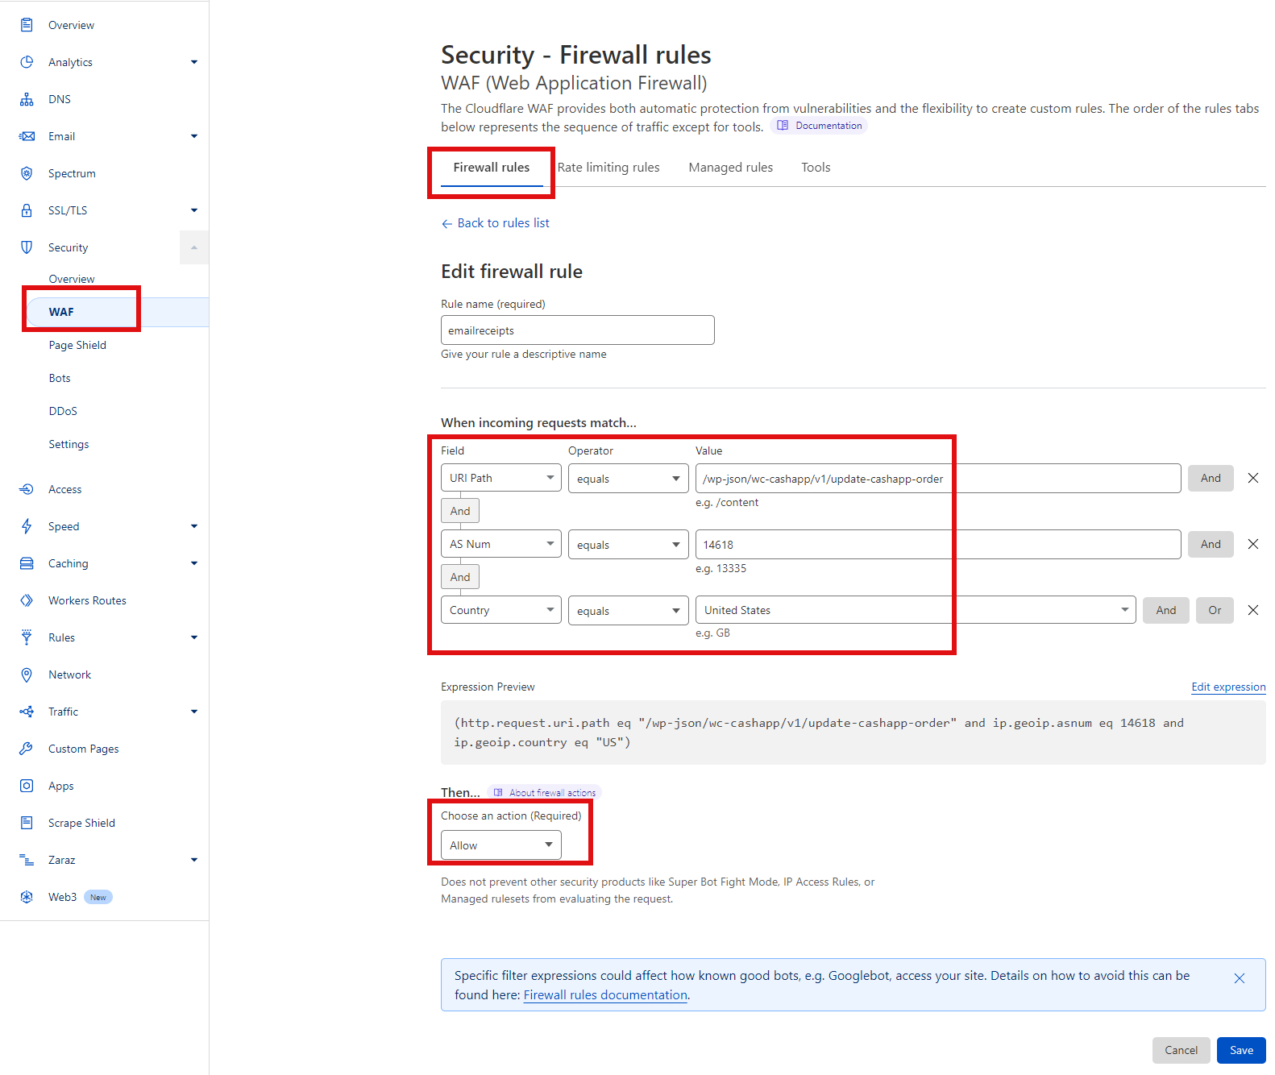
Task: Click the Rules funnel icon
Action: point(27,637)
